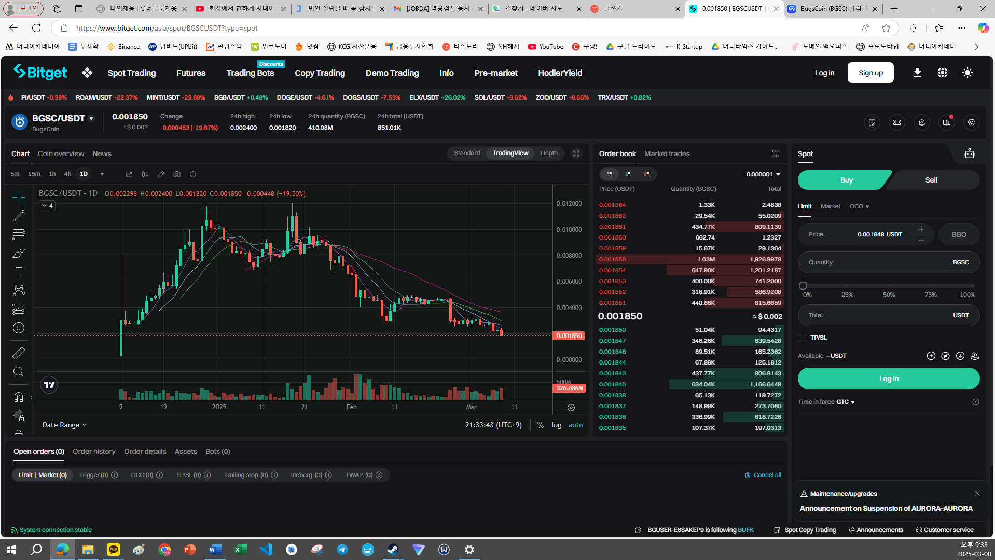995x560 pixels.
Task: Open the TradingView logo on chart
Action: point(49,385)
